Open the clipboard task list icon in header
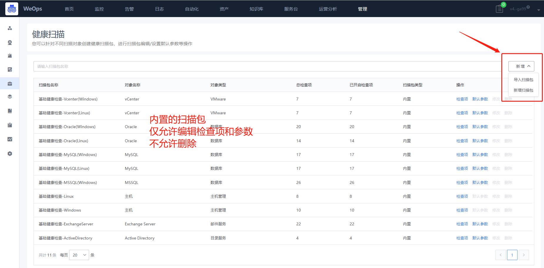The height and width of the screenshot is (268, 544). pyautogui.click(x=499, y=9)
